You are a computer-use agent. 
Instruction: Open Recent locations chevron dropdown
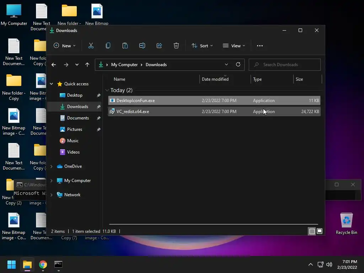pos(77,65)
